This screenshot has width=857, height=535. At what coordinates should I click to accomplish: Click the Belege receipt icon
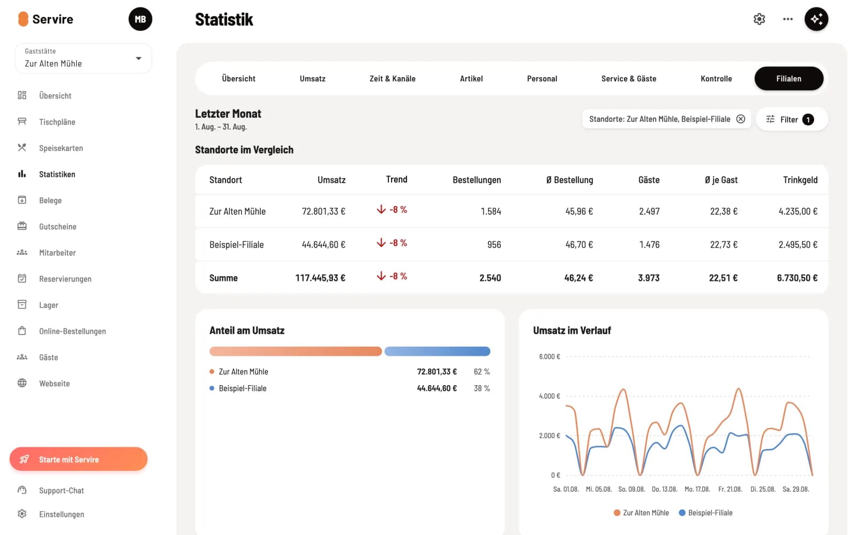click(x=22, y=200)
